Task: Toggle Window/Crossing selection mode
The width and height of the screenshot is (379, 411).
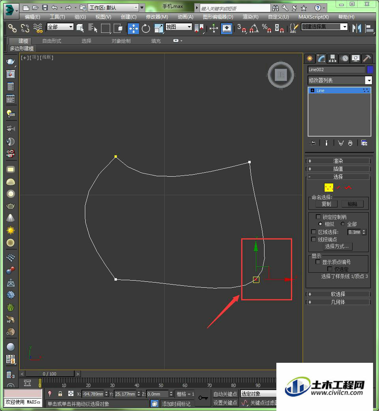Action: [x=118, y=28]
